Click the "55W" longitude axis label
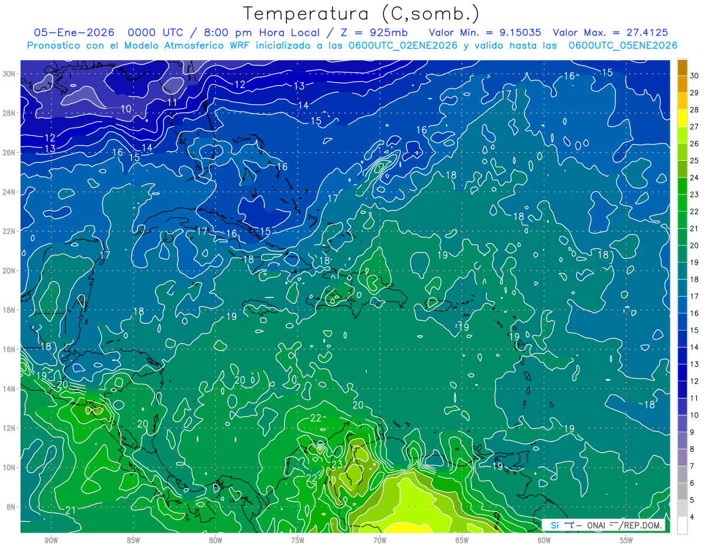The image size is (710, 548). [x=627, y=540]
